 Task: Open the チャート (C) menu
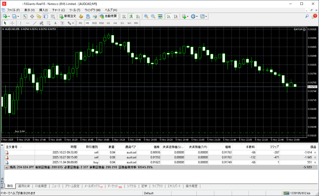tap(59, 10)
